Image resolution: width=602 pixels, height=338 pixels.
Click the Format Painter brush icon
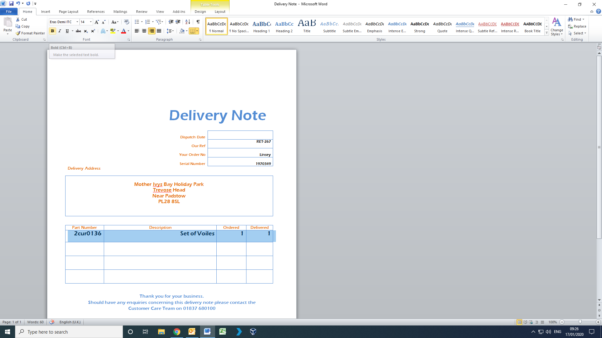click(x=18, y=33)
